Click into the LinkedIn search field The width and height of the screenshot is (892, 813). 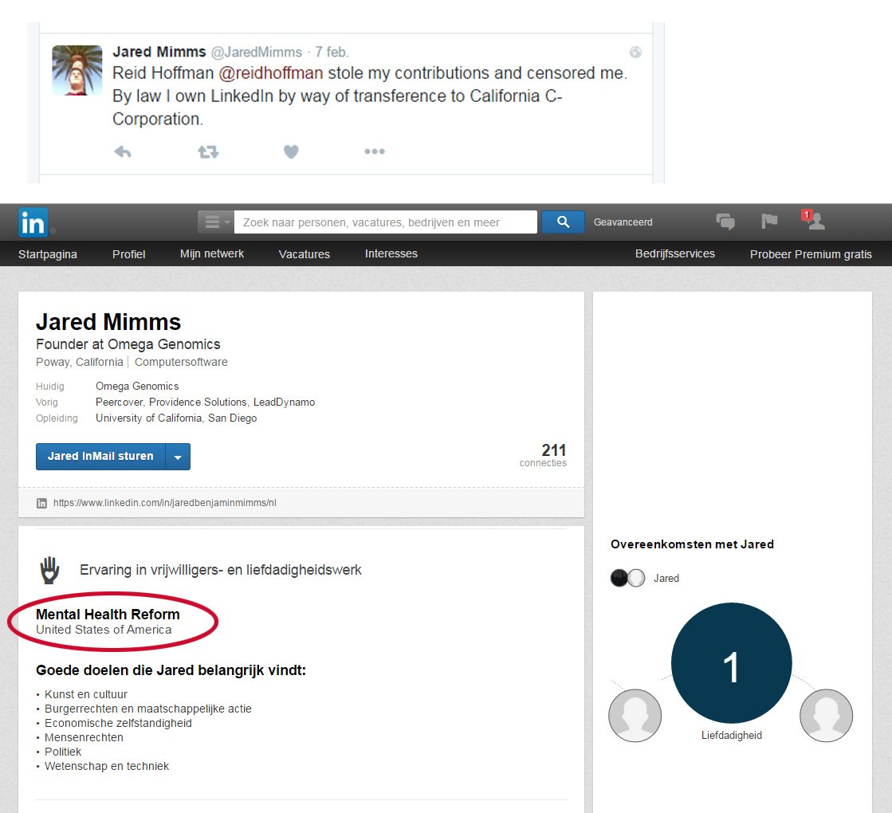point(386,222)
